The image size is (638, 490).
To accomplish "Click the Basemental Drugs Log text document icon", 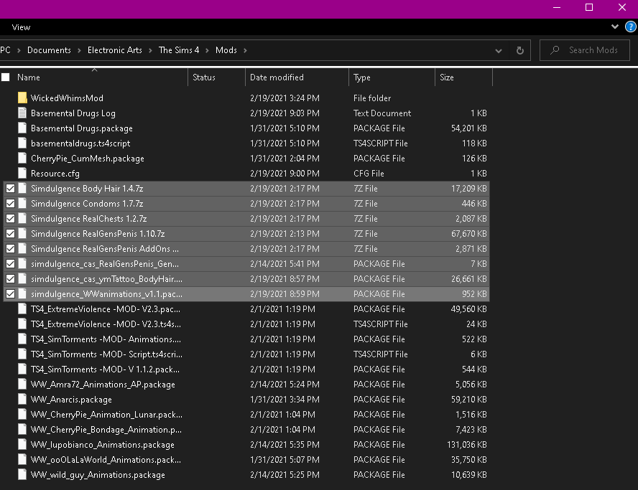I will click(x=23, y=113).
